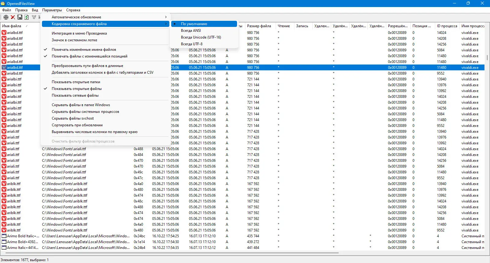Uncheck 'Показывать открытые файлы'

106,89
